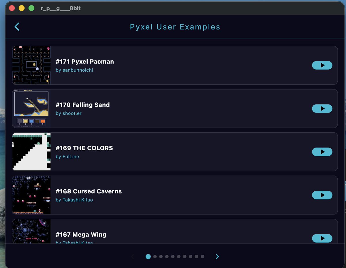Open the Mega Wing thumbnail
This screenshot has width=346, height=268.
[x=31, y=231]
